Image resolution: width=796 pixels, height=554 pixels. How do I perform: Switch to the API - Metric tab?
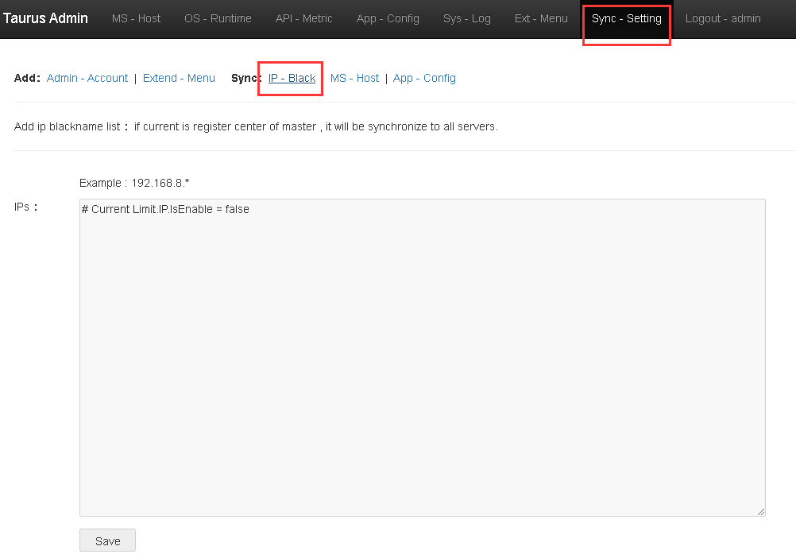coord(303,18)
